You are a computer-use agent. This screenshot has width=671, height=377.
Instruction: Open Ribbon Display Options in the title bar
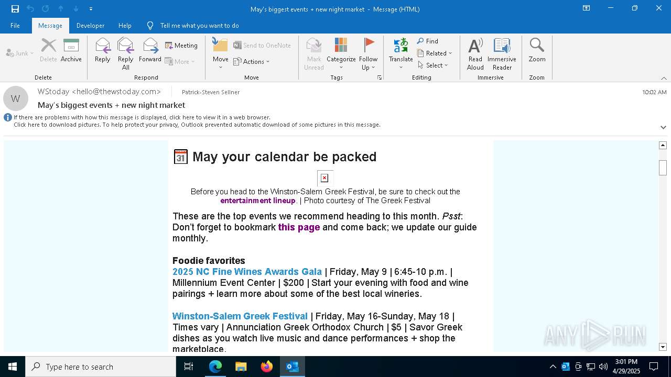(587, 8)
